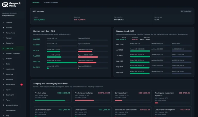Click the Cash Flow sidebar icon

[x=3, y=48]
